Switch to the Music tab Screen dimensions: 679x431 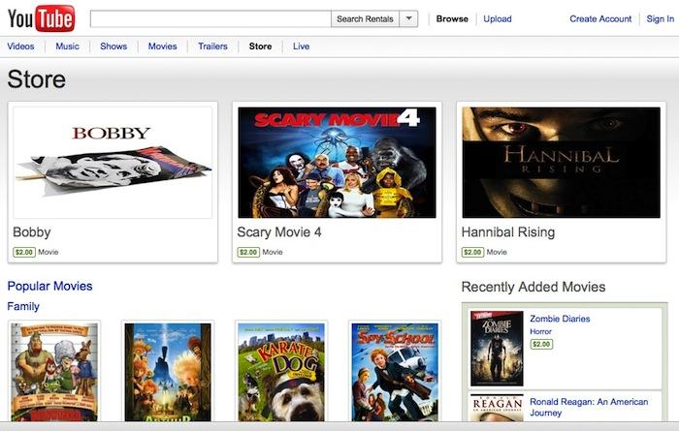(67, 46)
